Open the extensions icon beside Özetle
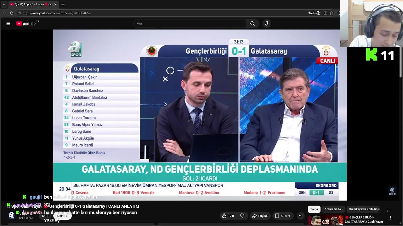 click(326, 13)
